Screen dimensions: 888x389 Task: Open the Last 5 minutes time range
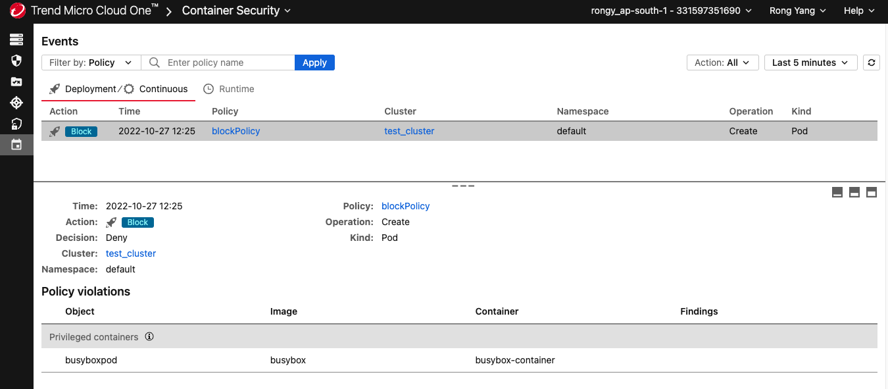click(810, 63)
